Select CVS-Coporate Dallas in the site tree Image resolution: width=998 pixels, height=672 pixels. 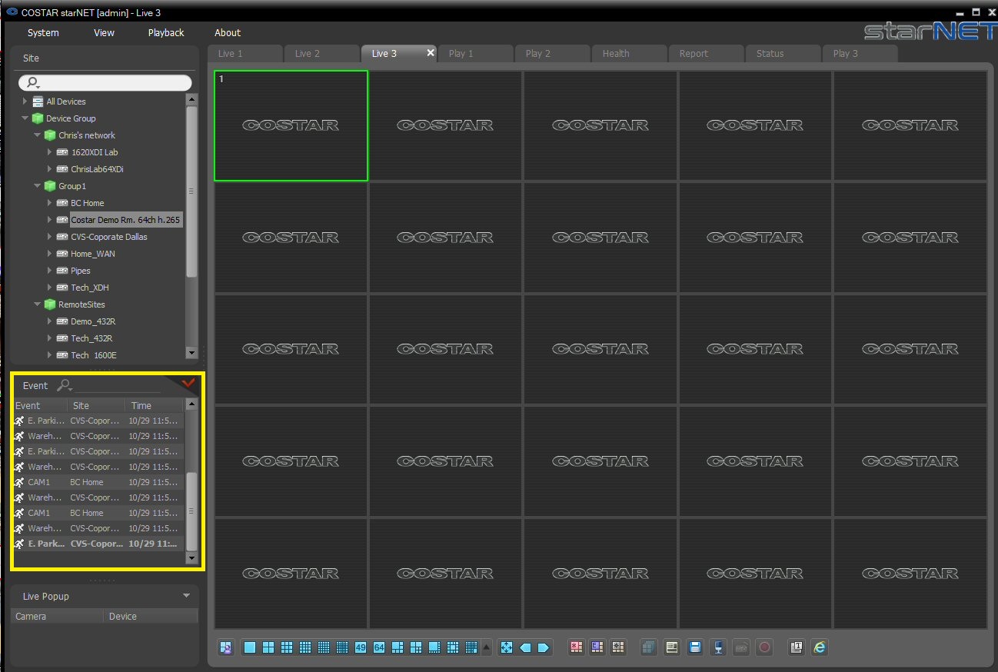click(109, 237)
